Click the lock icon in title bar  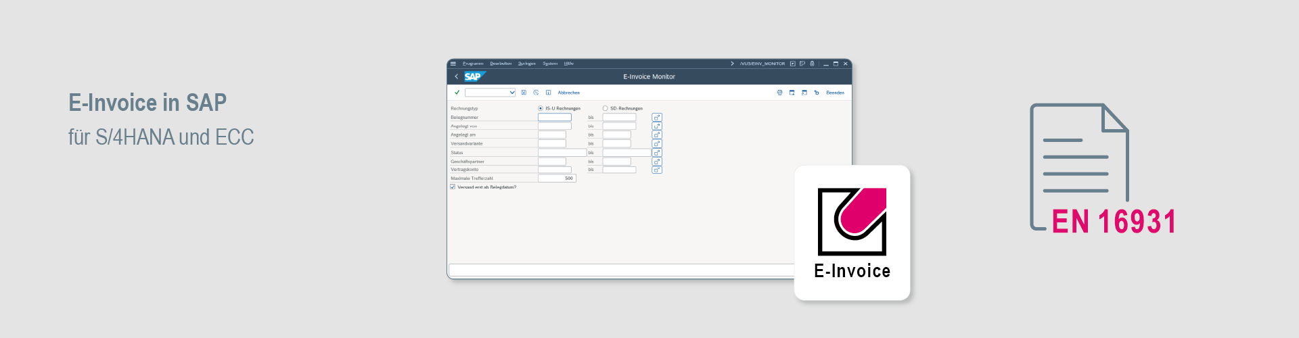point(813,64)
